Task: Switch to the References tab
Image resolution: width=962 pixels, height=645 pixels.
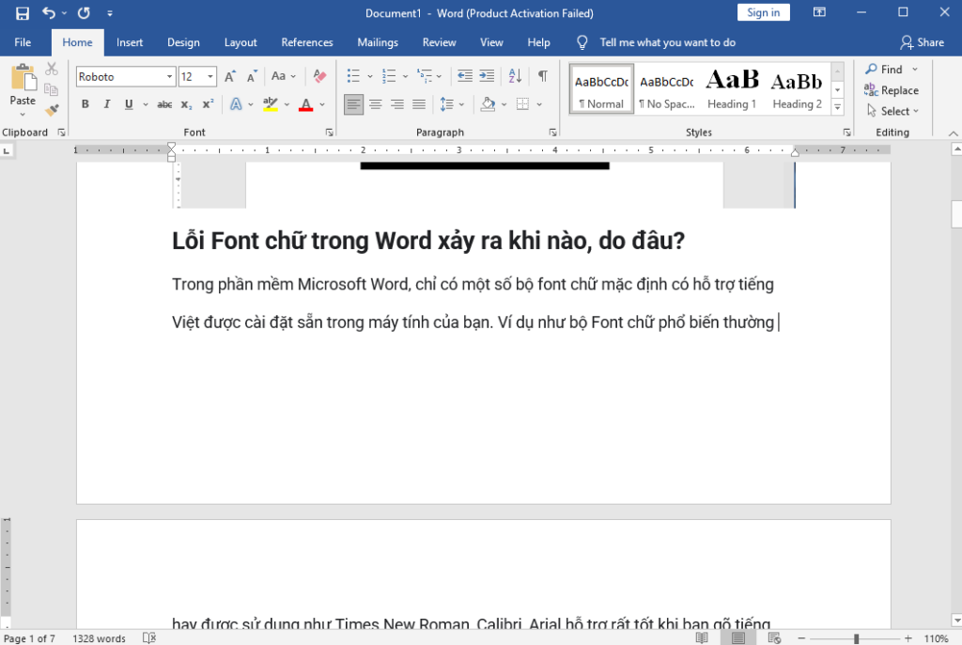Action: pos(307,42)
